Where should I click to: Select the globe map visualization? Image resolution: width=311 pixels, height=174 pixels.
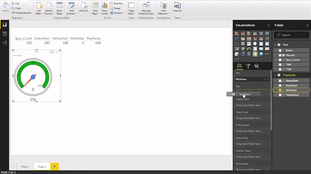[255, 43]
